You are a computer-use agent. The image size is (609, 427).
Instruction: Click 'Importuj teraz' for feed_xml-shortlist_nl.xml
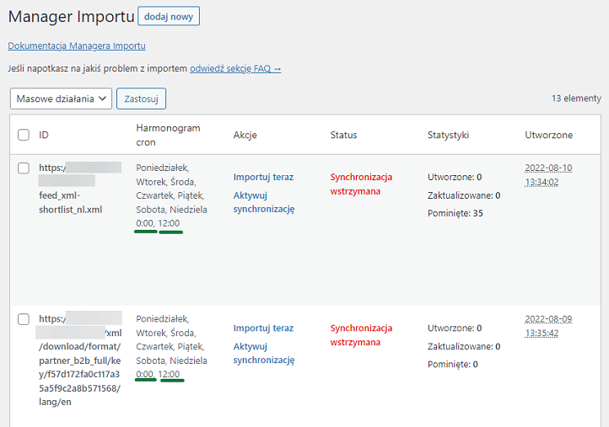[x=263, y=177]
